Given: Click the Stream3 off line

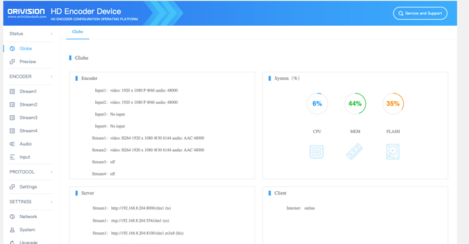Looking at the screenshot, I should (103, 162).
